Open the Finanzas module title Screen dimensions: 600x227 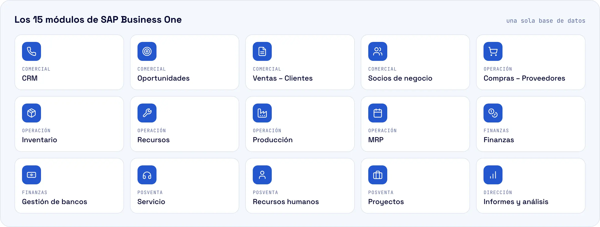tap(499, 140)
